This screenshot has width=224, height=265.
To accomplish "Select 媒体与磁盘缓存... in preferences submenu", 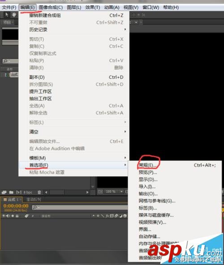I will click(175, 215).
